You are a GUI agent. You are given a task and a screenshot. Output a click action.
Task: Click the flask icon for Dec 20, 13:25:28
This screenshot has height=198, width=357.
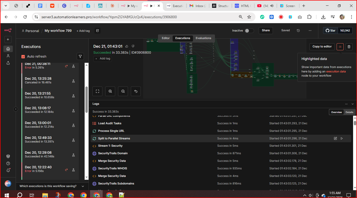pos(73,81)
